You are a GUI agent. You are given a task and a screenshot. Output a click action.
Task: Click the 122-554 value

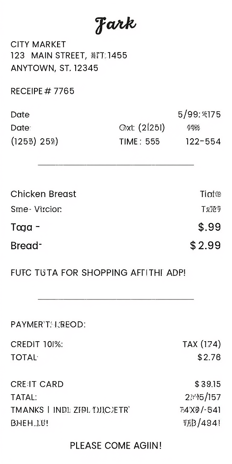[x=203, y=142]
